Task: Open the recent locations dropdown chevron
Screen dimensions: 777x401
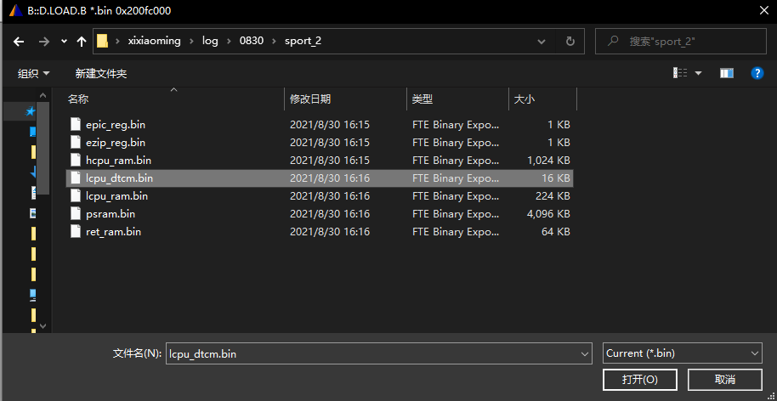Action: 64,42
